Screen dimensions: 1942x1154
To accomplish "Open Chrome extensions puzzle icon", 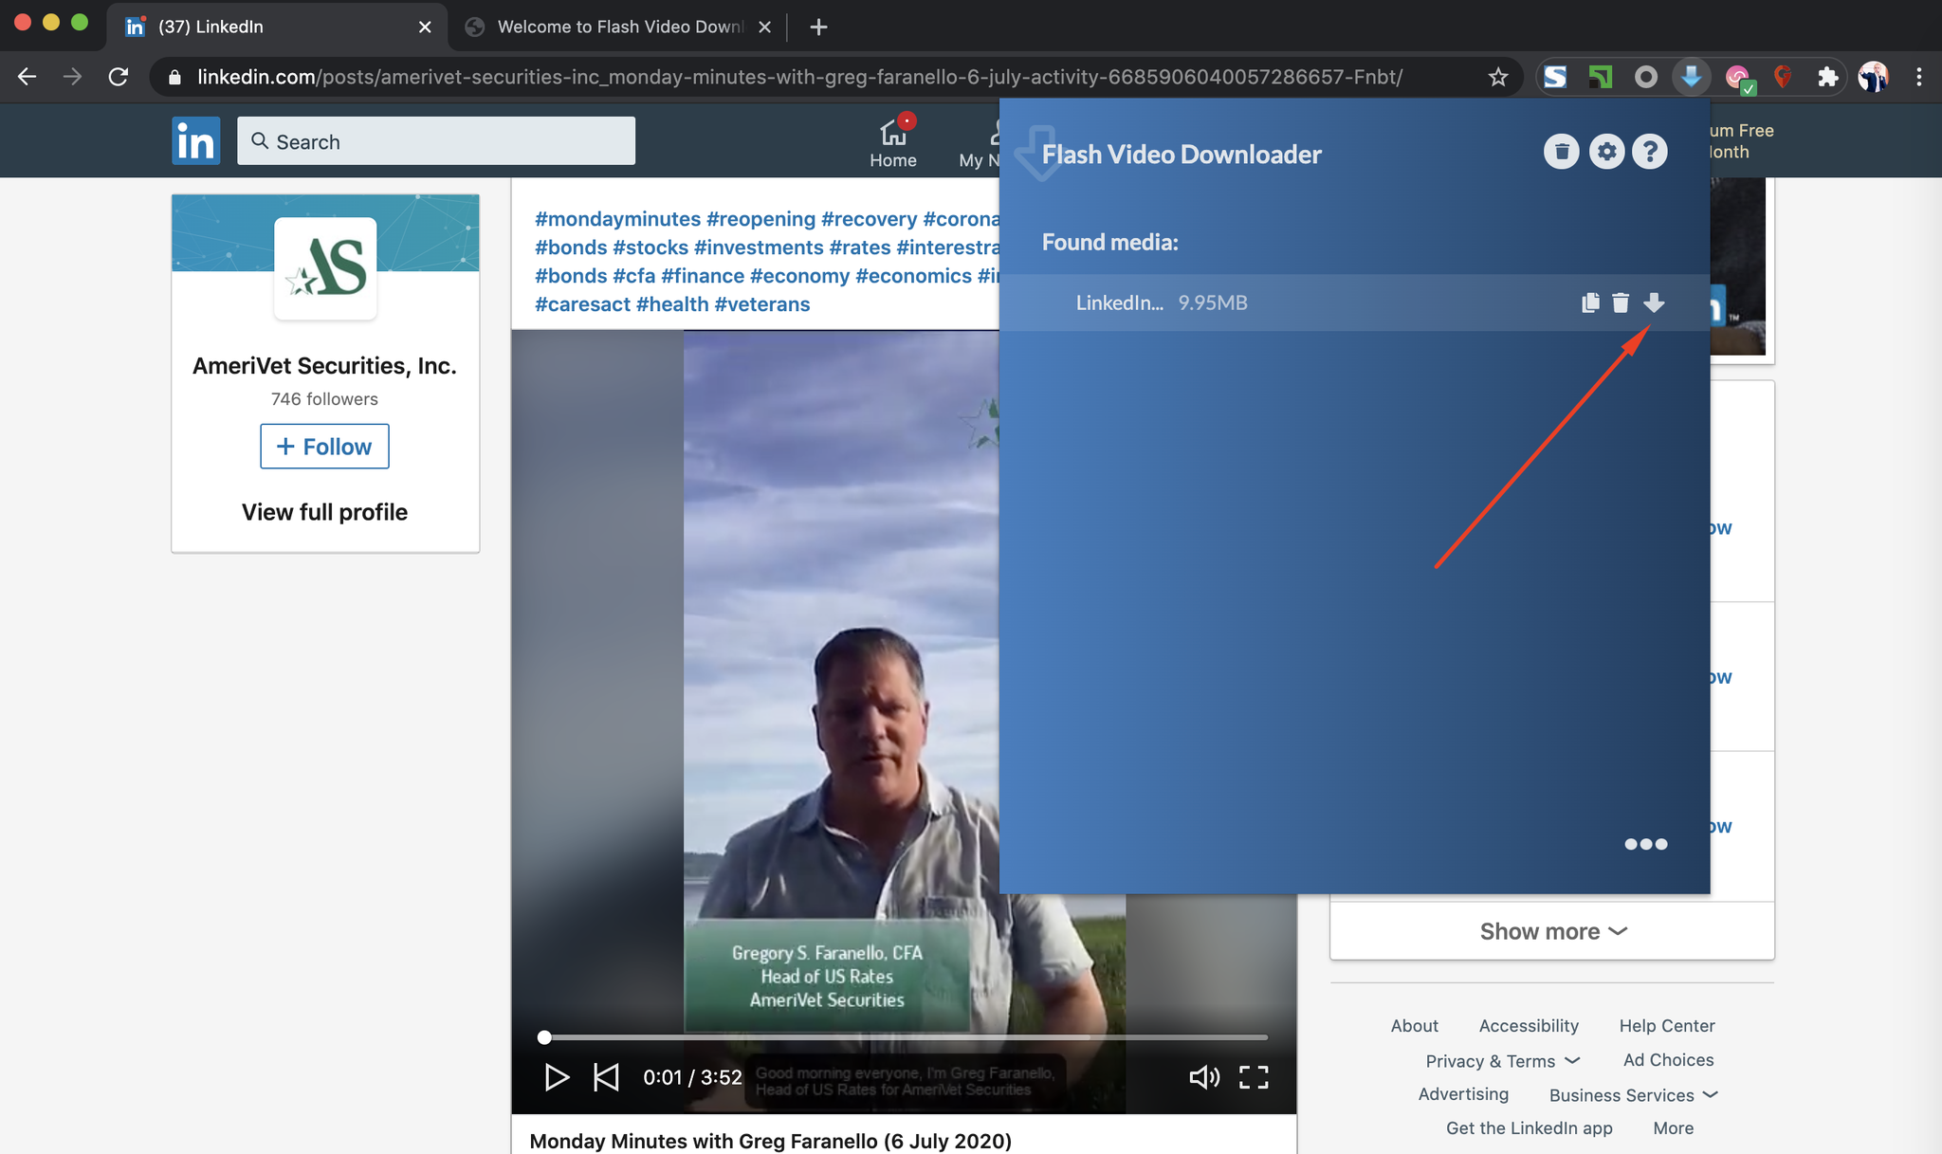I will (x=1827, y=77).
